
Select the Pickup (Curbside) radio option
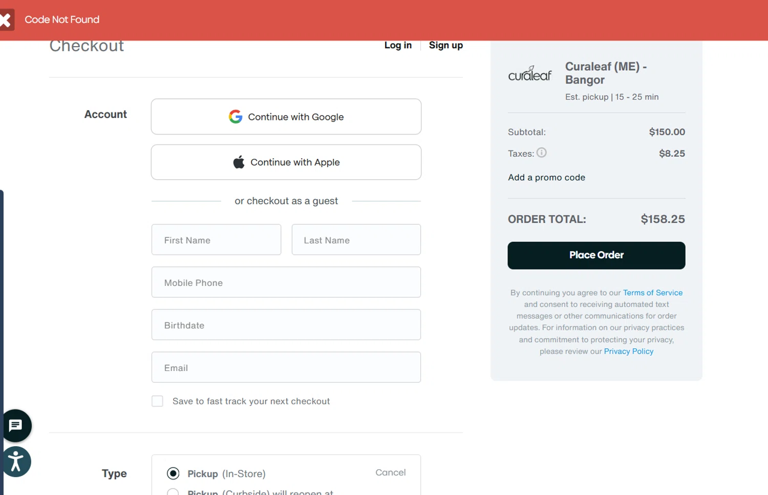click(x=173, y=492)
